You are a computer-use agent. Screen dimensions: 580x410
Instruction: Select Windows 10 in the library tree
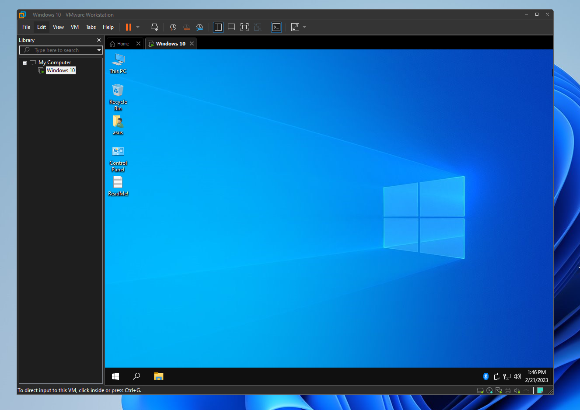pos(61,70)
